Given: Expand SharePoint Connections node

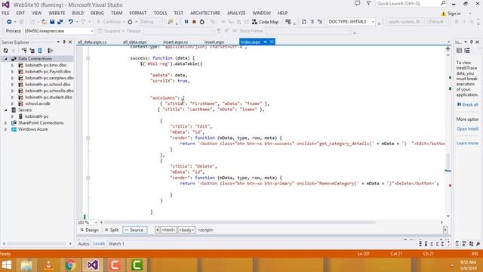Looking at the screenshot, I should [5, 122].
